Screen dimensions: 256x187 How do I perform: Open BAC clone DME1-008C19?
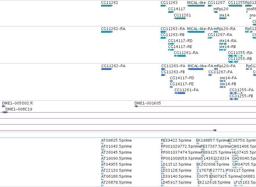click(x=19, y=110)
